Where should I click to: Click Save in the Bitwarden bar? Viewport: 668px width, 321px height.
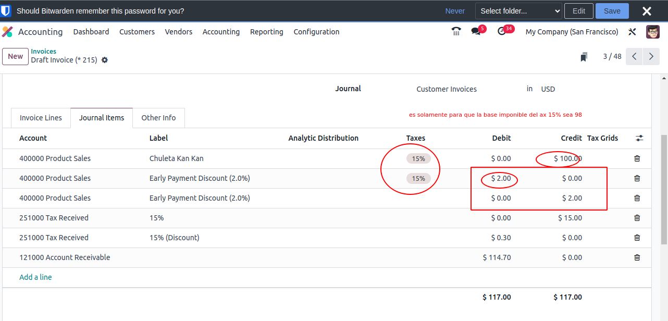click(612, 11)
